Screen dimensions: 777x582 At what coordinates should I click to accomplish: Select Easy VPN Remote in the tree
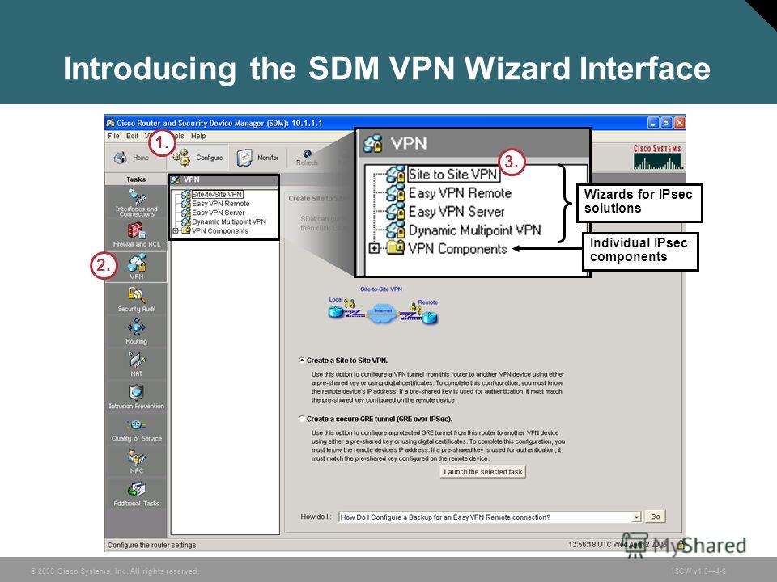coord(220,204)
